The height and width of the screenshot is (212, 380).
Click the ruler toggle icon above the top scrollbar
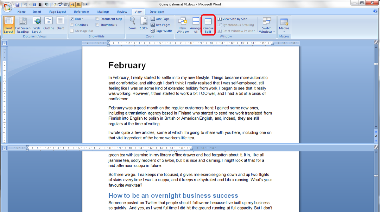coord(376,42)
